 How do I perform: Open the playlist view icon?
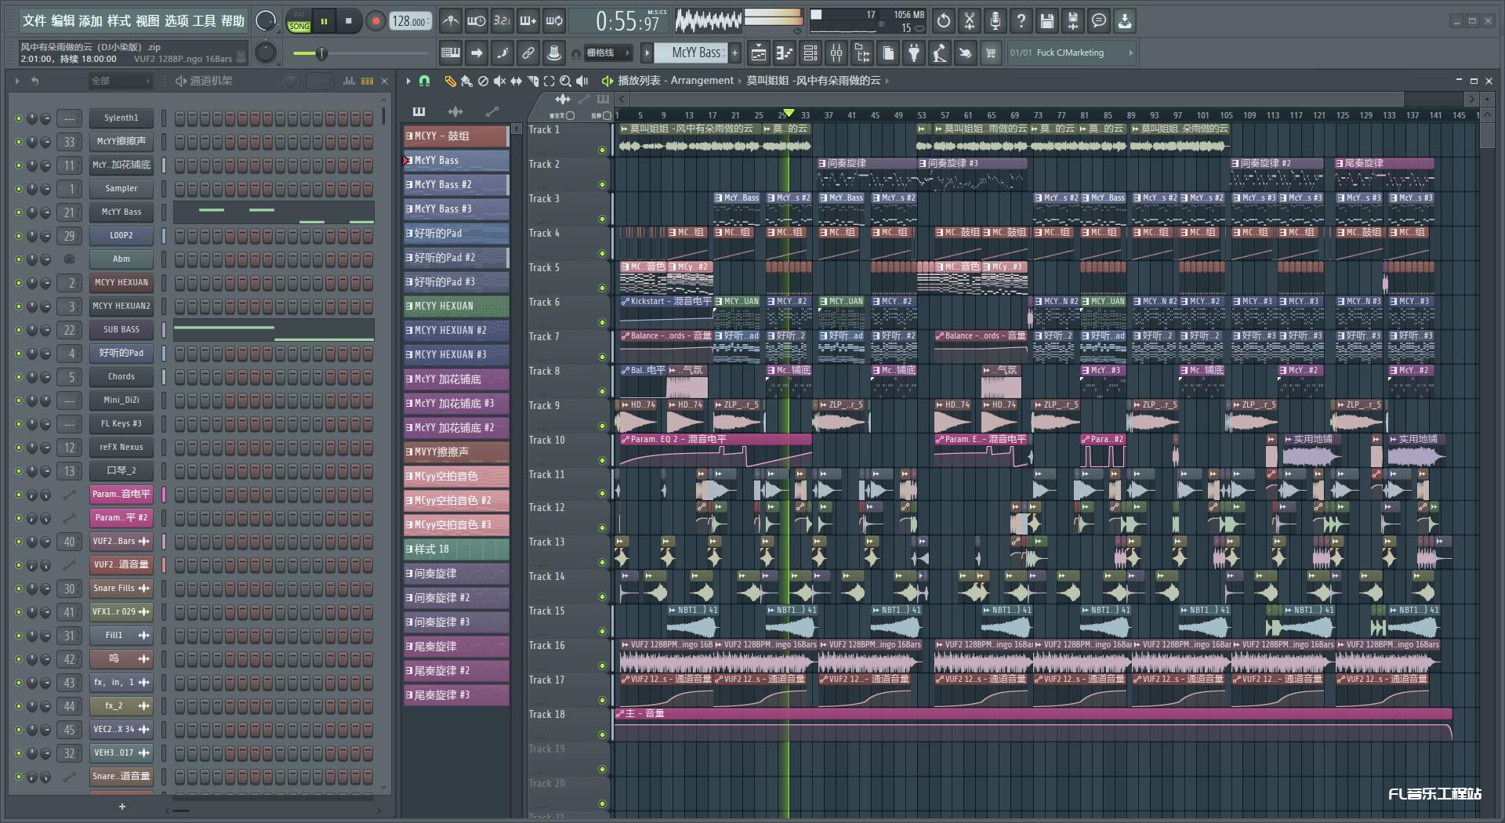[x=759, y=53]
